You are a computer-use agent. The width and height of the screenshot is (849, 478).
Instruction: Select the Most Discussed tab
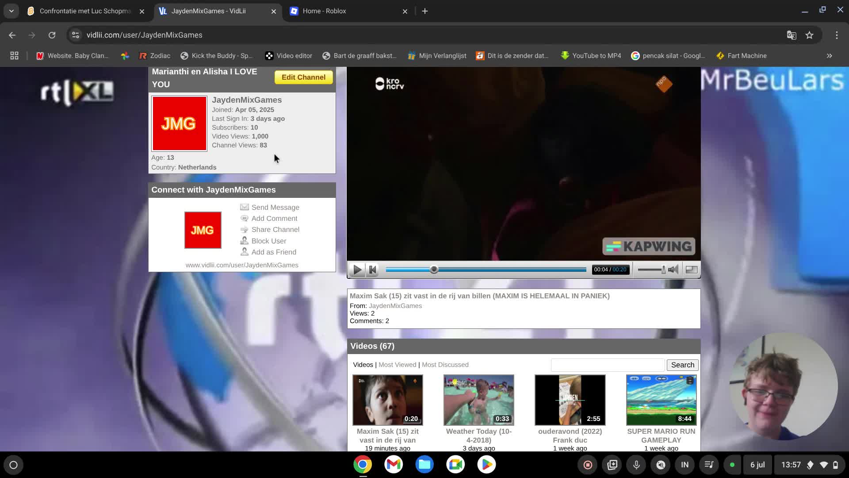point(445,365)
